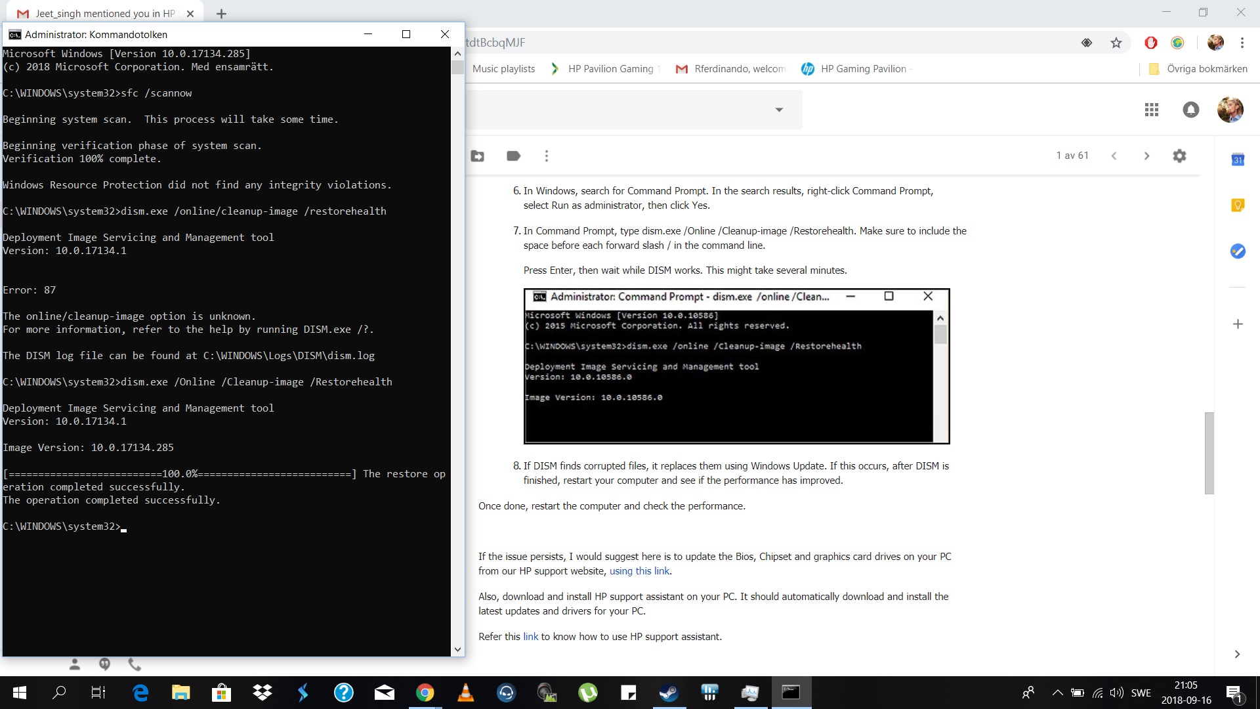The height and width of the screenshot is (709, 1260).
Task: Click the Move to folder icon
Action: click(x=478, y=156)
